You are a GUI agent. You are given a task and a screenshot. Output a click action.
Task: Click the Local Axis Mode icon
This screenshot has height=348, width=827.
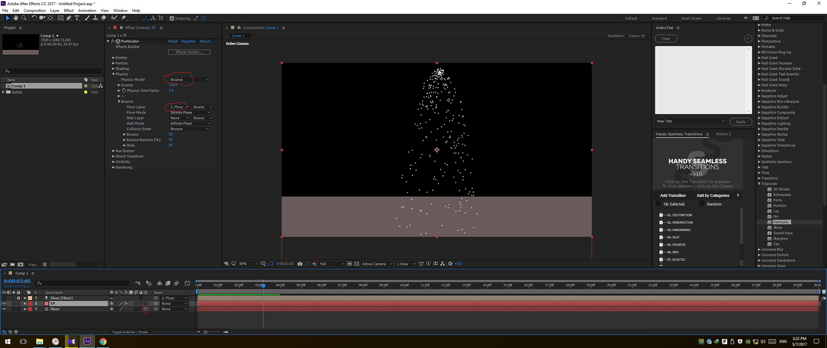click(146, 18)
